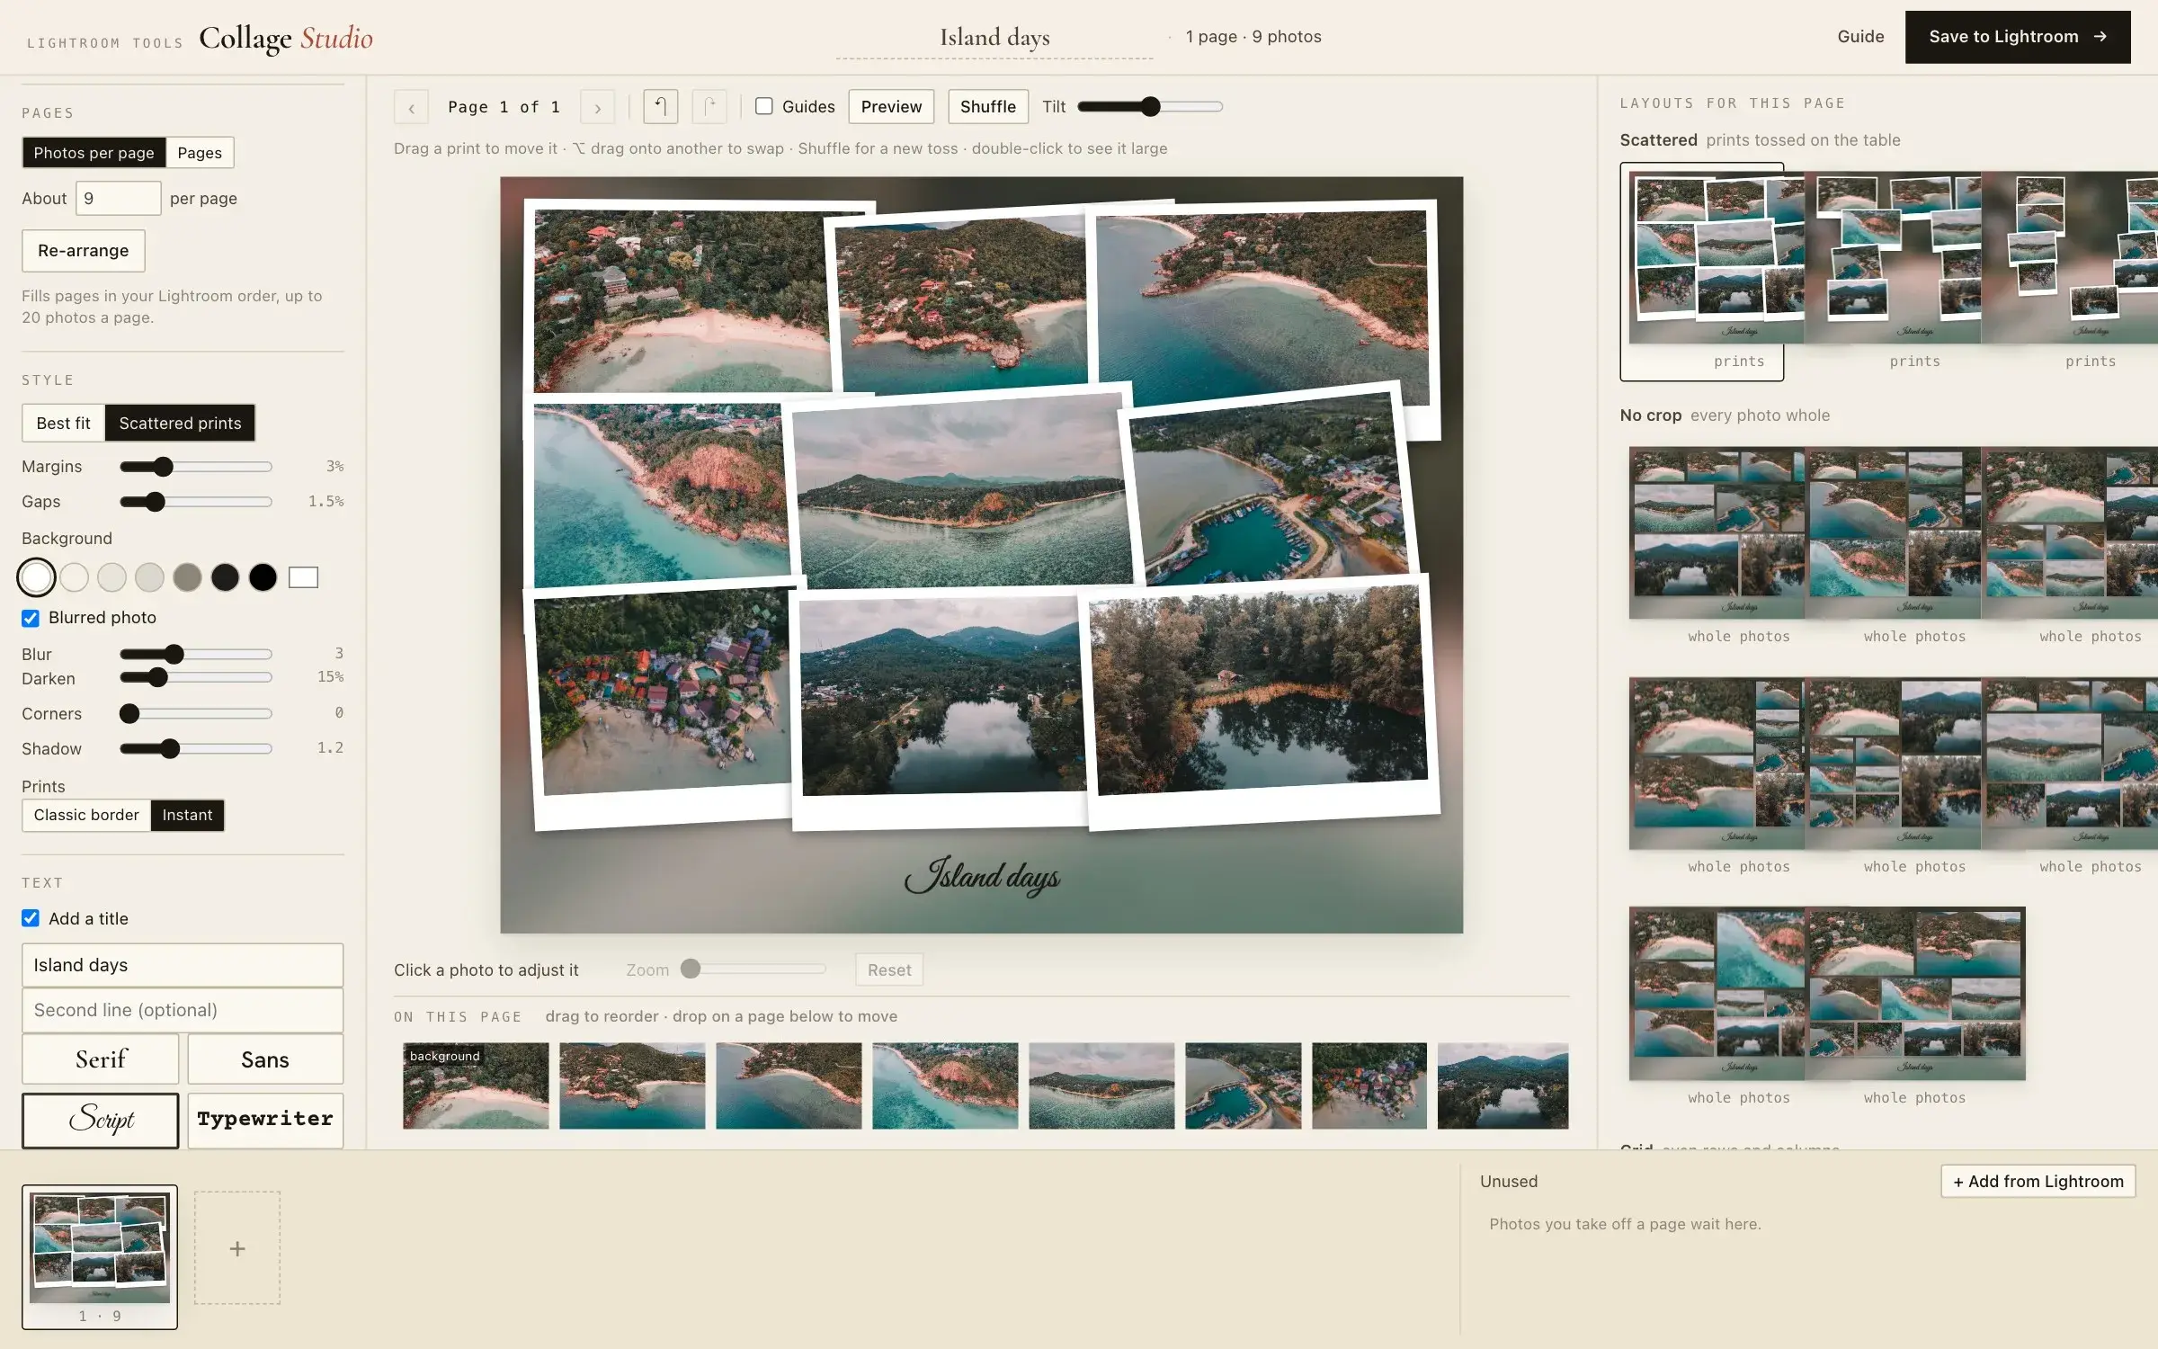Select the Sans title font

click(265, 1059)
